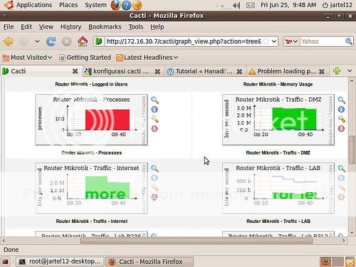Click the Firefox Back arrow button
Screen dimensions: 356x267
coord(9,41)
